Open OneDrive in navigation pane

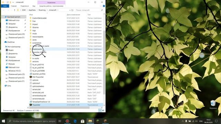pyautogui.click(x=11, y=42)
